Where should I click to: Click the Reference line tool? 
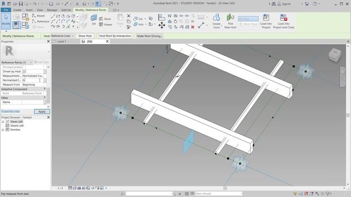40,21
